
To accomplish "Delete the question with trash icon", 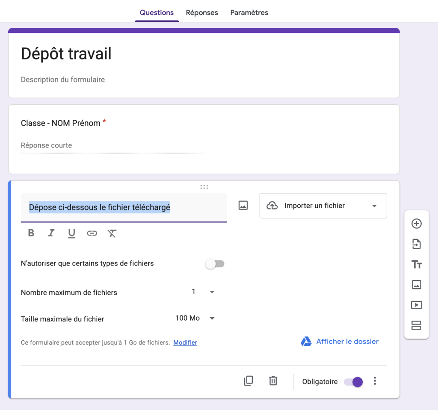I will pos(273,381).
